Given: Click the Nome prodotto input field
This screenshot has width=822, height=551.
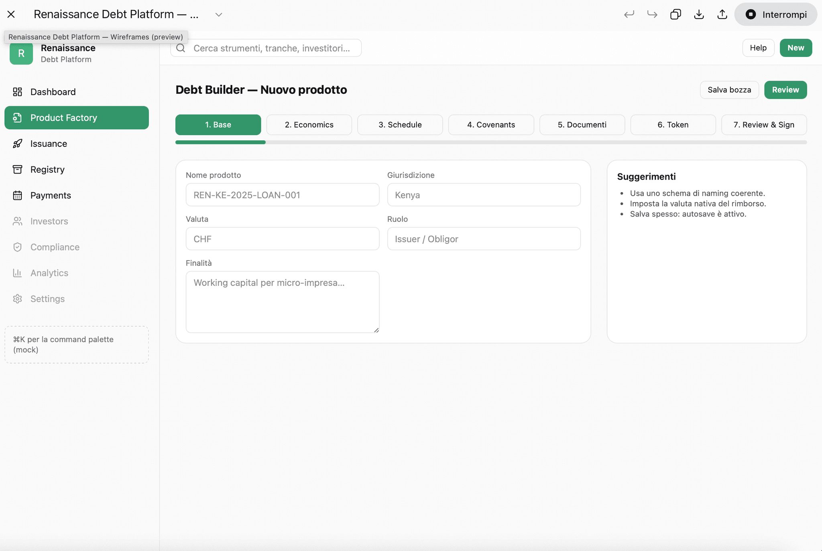Looking at the screenshot, I should point(282,195).
